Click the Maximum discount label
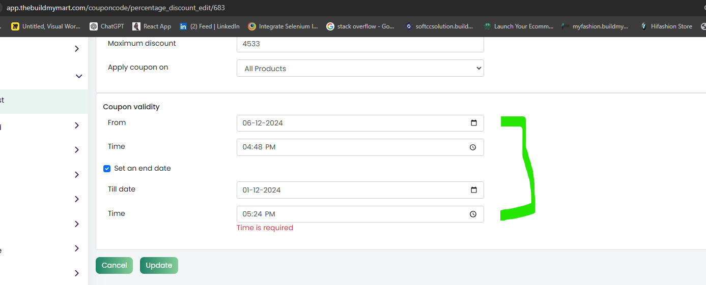 coord(142,43)
